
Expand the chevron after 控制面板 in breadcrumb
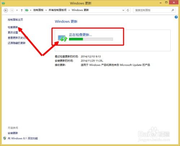click(46, 10)
